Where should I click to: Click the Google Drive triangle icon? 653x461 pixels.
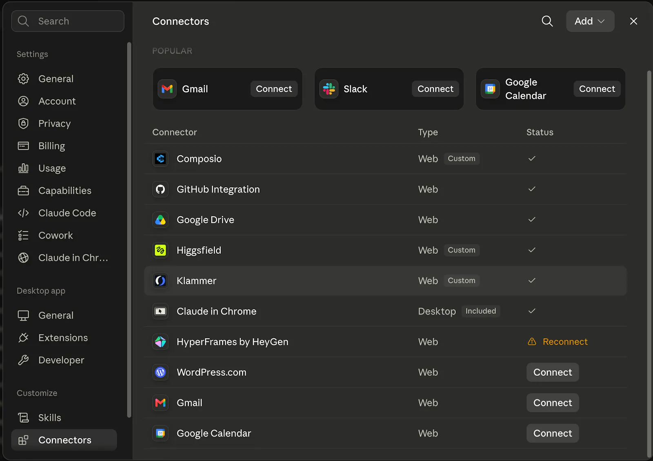(x=160, y=220)
